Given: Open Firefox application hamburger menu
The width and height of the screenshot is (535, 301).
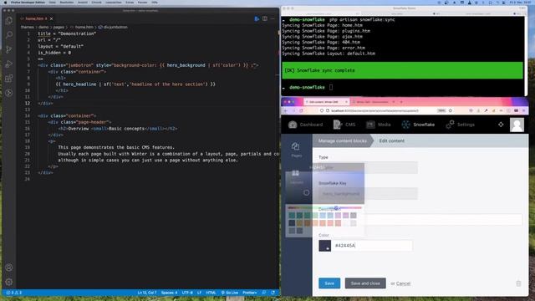Looking at the screenshot, I should click(x=524, y=110).
